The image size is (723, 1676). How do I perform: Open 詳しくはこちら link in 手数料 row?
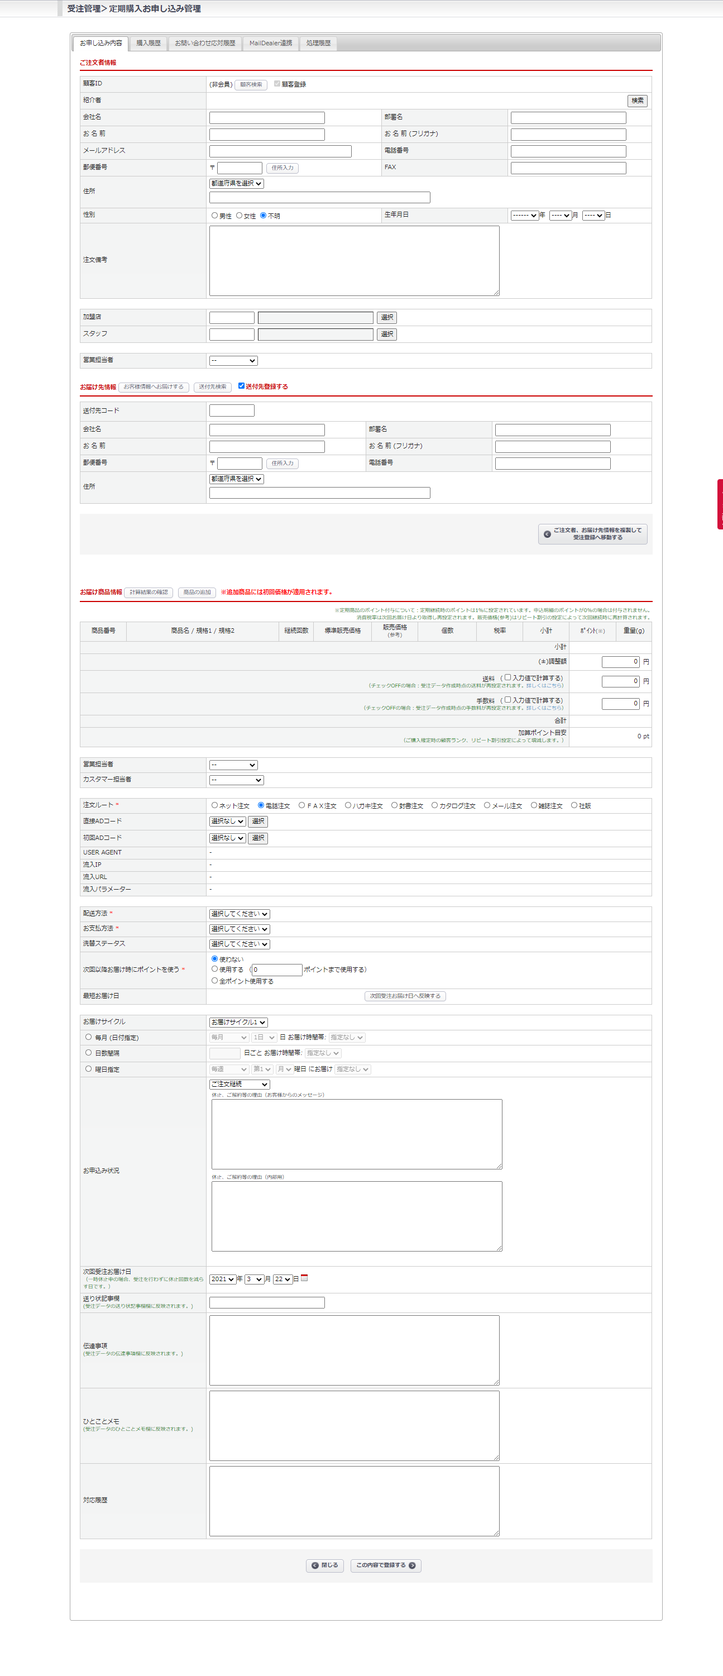click(x=544, y=708)
